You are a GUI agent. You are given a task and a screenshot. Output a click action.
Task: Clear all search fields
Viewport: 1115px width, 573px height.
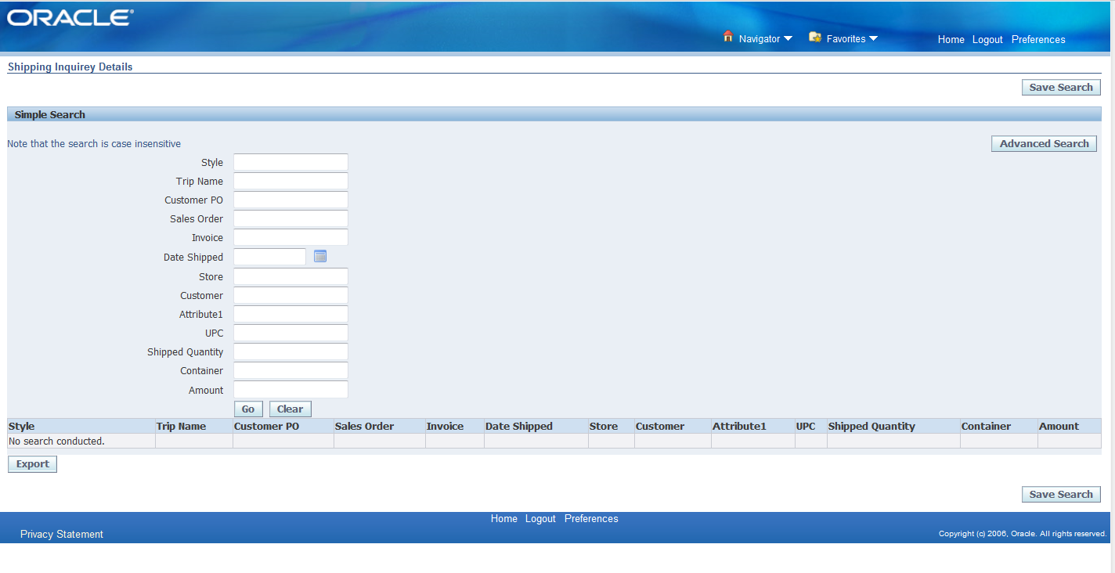[x=290, y=409]
